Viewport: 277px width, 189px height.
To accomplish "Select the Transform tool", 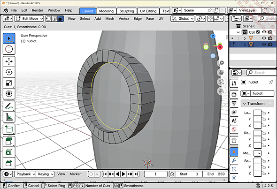I will [x=9, y=93].
